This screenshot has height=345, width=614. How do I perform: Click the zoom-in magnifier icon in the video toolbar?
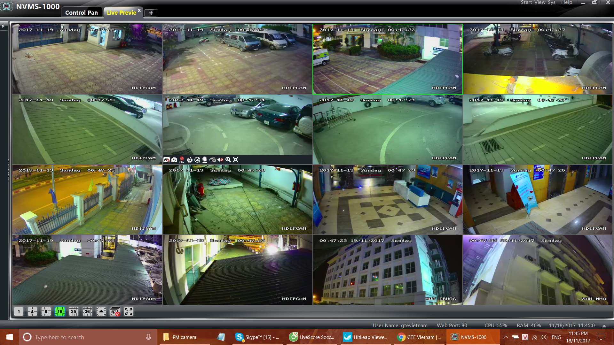(x=228, y=159)
